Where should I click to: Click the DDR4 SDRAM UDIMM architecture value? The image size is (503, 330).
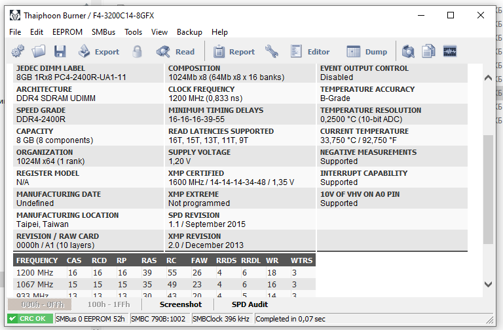click(56, 98)
